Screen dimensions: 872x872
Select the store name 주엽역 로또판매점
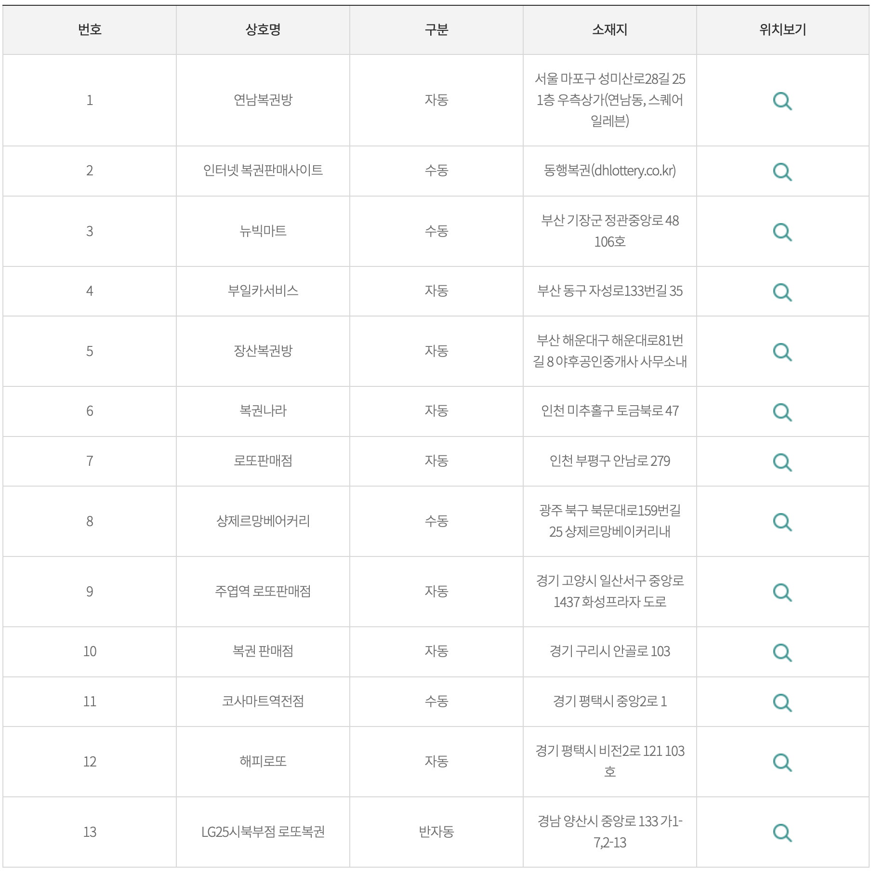click(263, 591)
